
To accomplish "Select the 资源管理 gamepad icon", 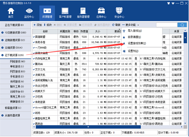I will pyautogui.click(x=47, y=11).
